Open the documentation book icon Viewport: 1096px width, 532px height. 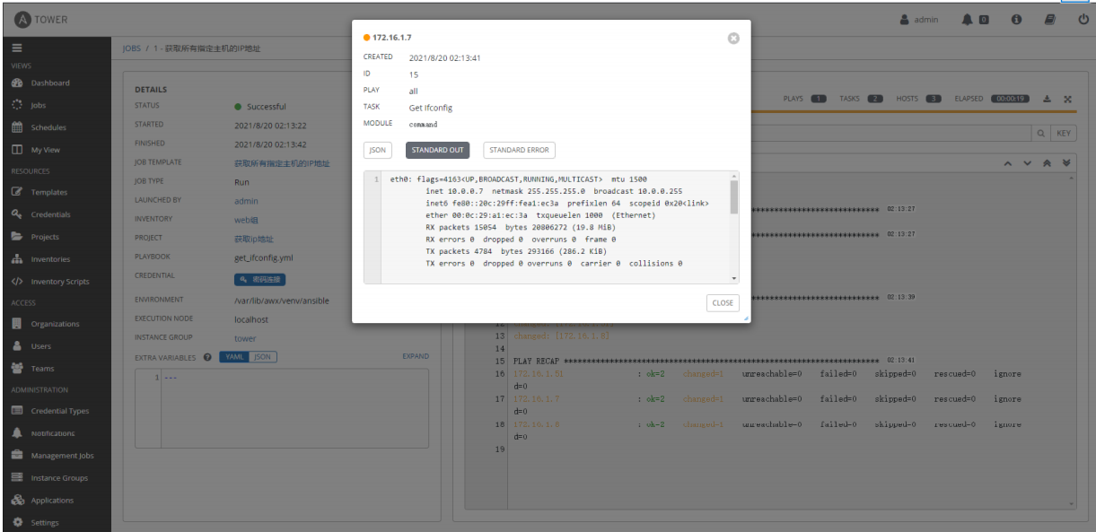1051,19
